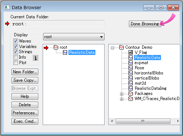183x136 pixels.
Task: Open the root folder dropdown
Action: 74,37
